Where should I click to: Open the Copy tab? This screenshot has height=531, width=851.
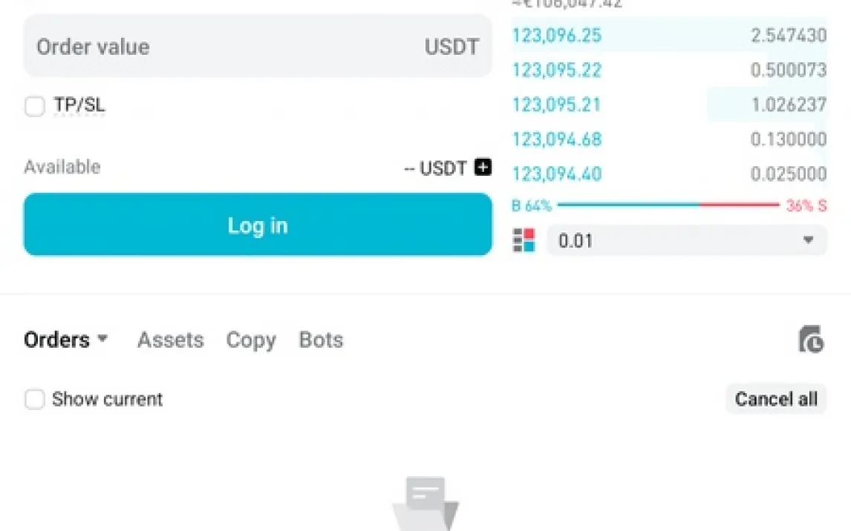[251, 340]
